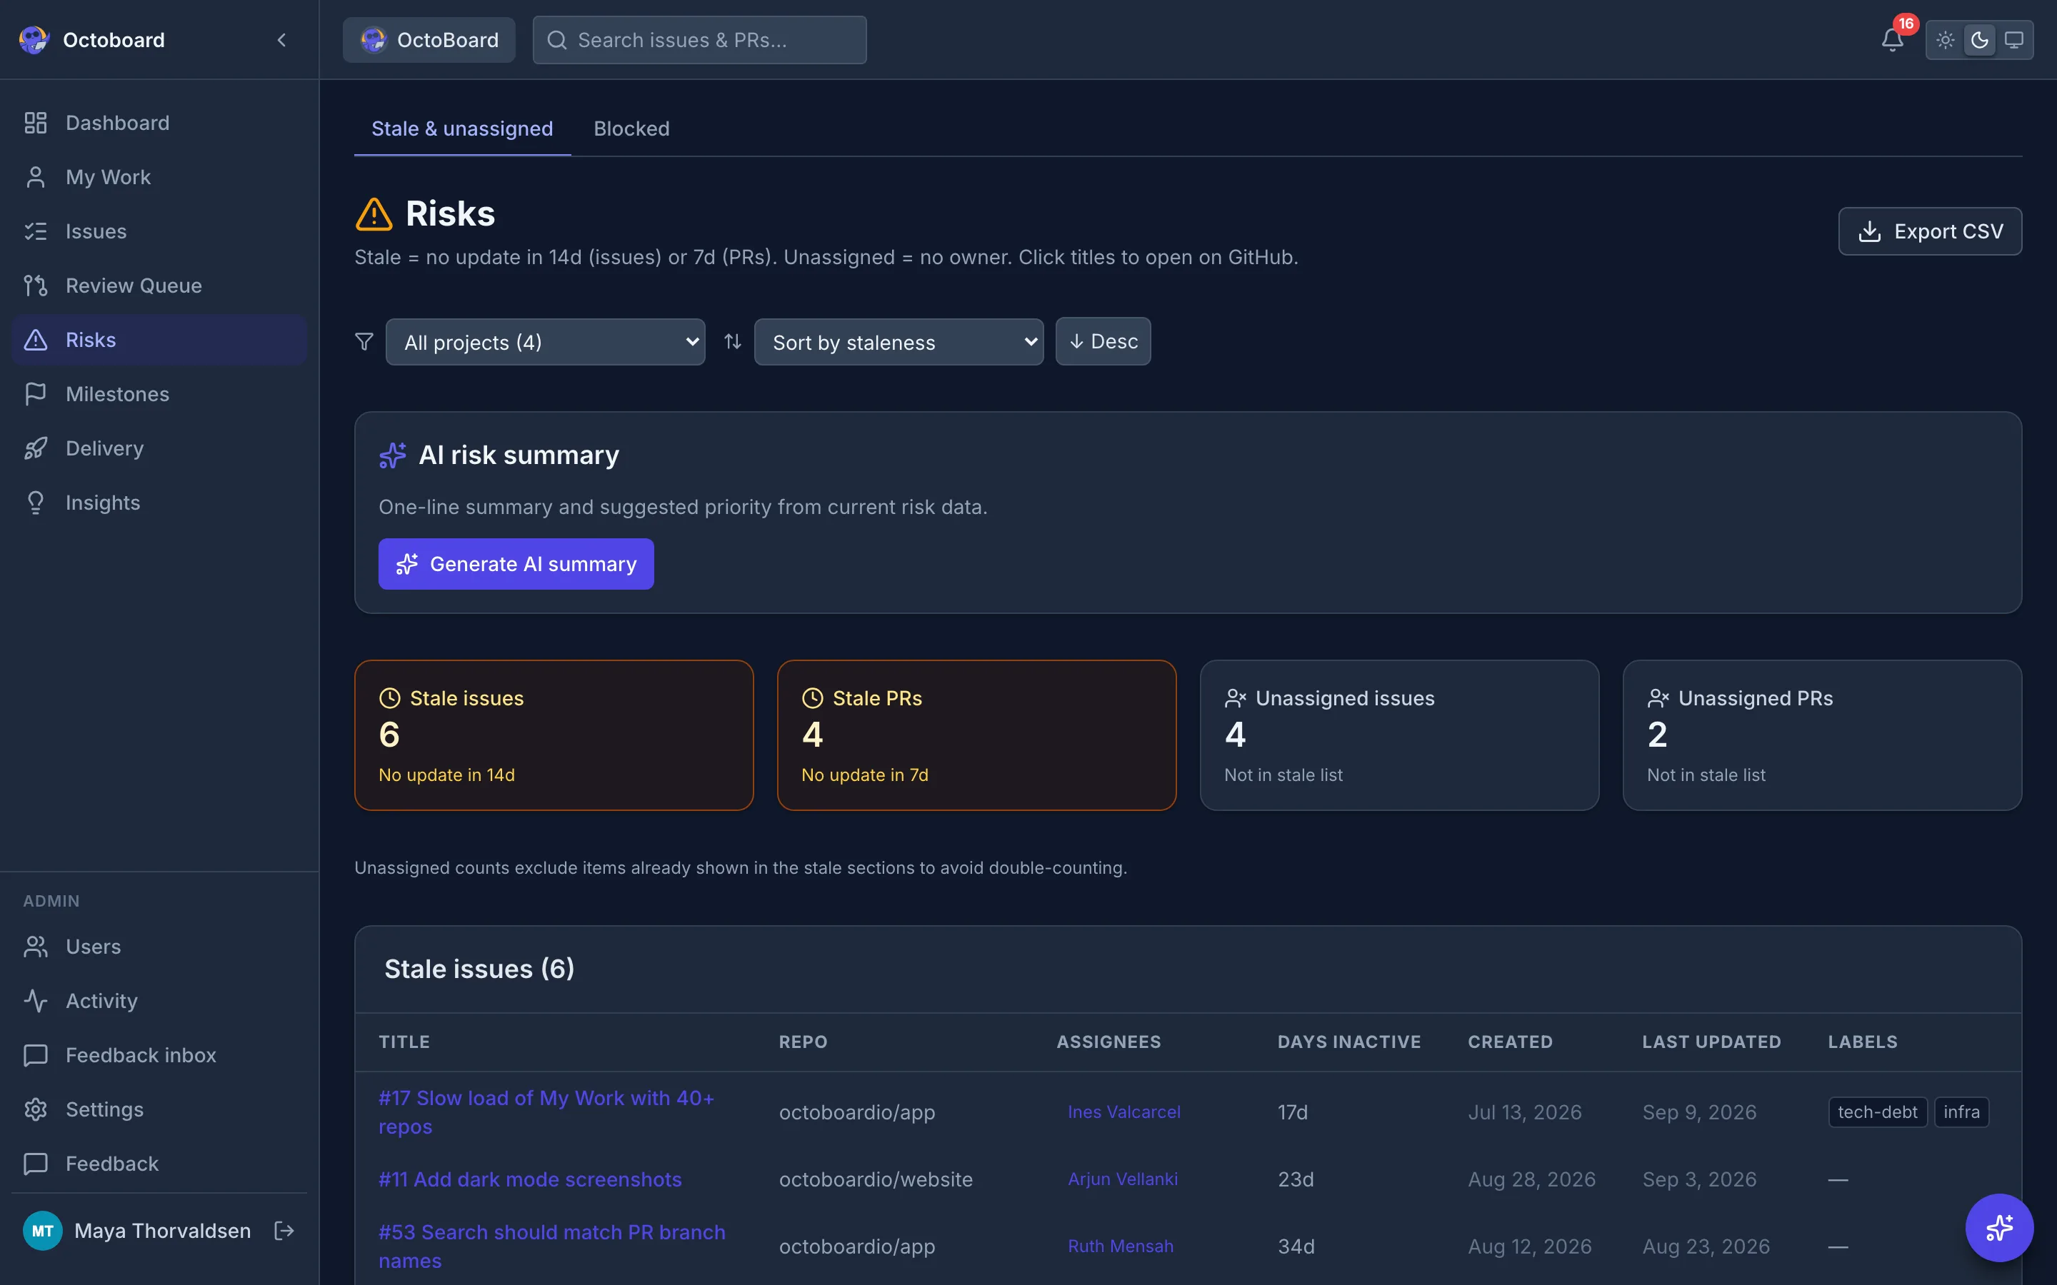Viewport: 2057px width, 1285px height.
Task: Click Generate AI summary button
Action: pos(516,564)
